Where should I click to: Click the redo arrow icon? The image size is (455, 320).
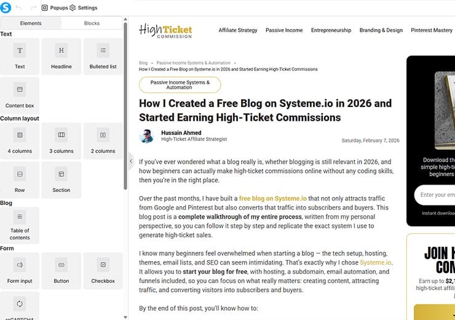[33, 7]
